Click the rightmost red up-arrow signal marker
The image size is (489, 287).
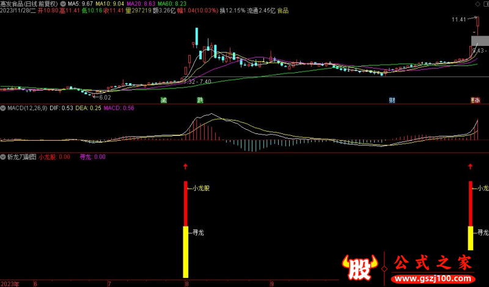click(x=470, y=166)
